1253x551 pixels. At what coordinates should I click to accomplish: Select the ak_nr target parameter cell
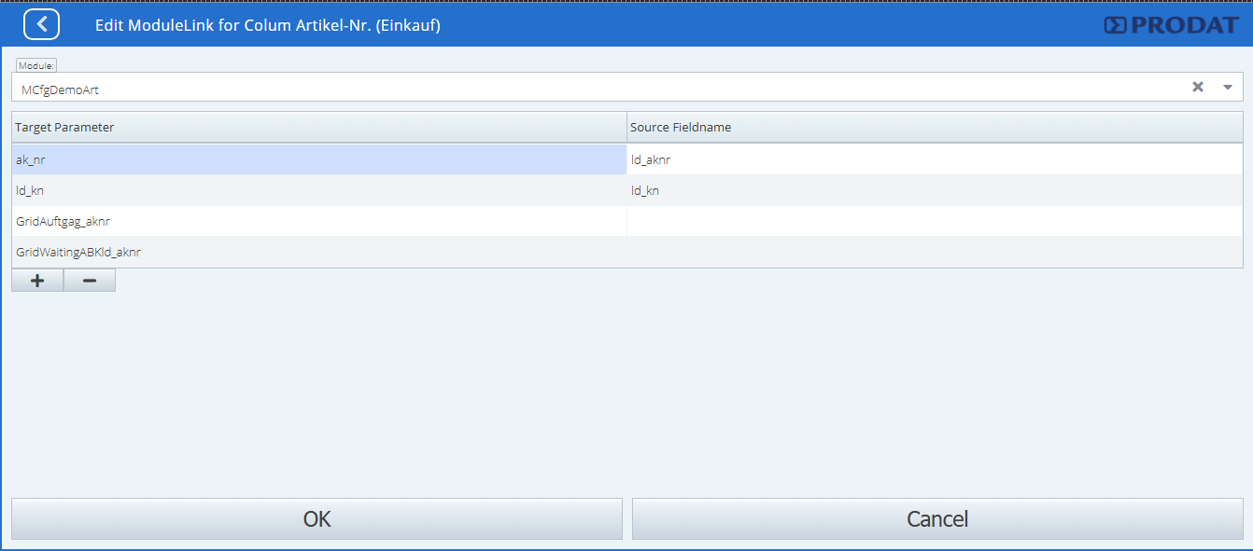(318, 159)
